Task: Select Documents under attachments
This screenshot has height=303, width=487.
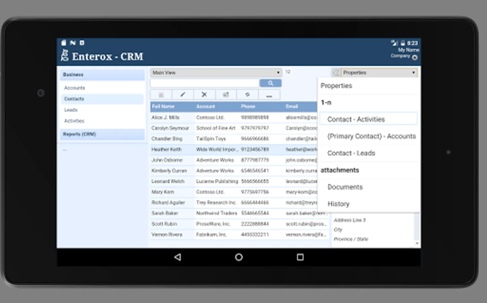Action: (x=369, y=187)
